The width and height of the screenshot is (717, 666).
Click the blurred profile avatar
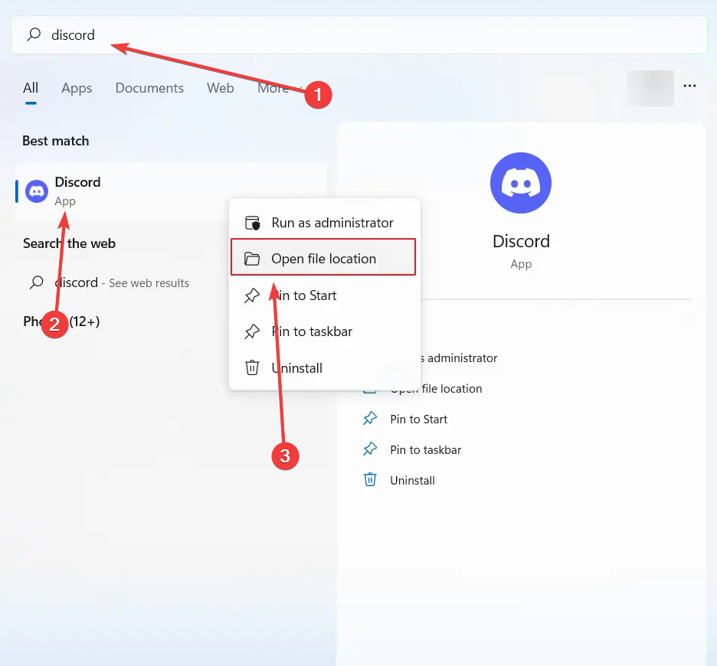tap(650, 88)
